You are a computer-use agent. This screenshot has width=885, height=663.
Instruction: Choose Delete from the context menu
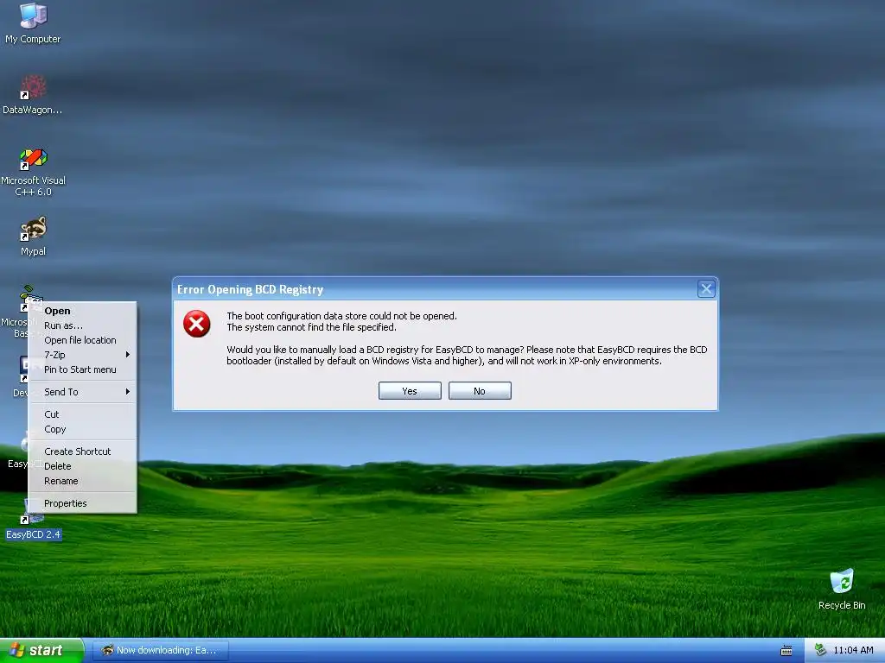click(x=82, y=466)
